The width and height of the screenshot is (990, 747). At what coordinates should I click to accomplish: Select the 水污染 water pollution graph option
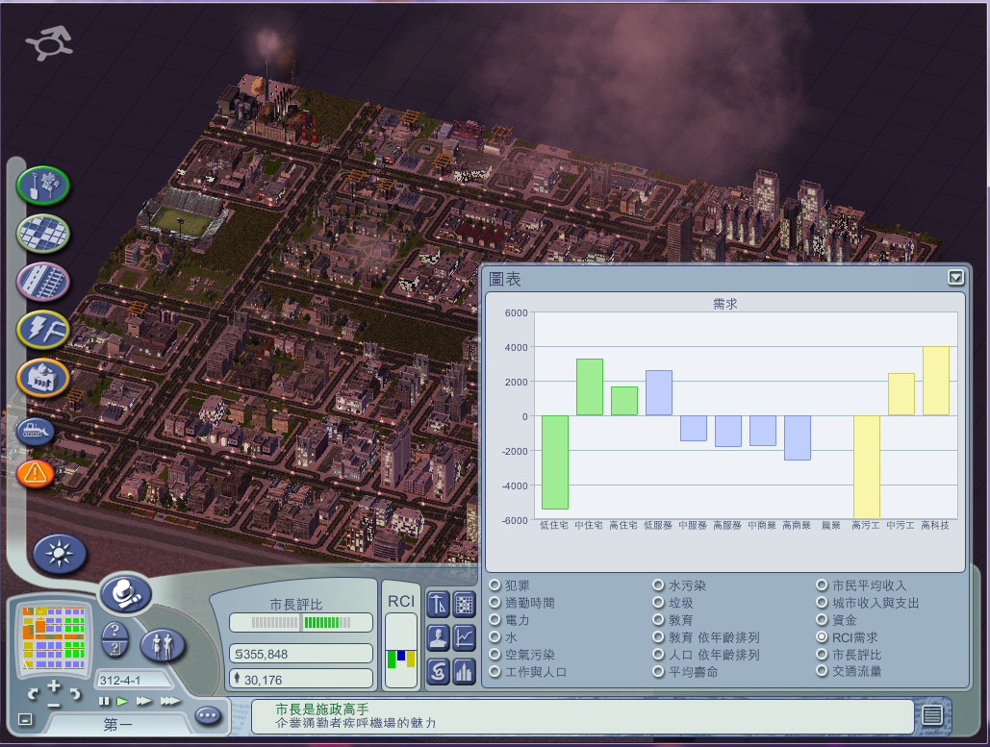[658, 585]
